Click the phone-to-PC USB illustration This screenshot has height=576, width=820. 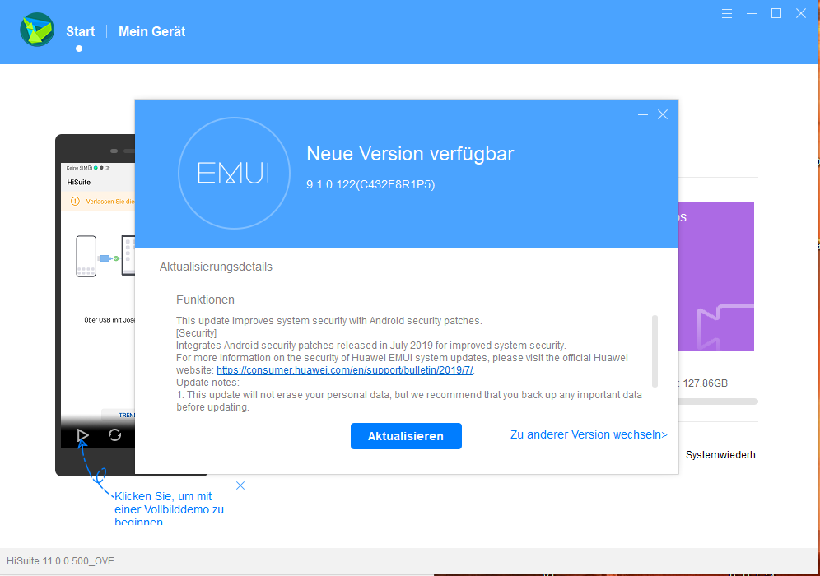[x=105, y=256]
